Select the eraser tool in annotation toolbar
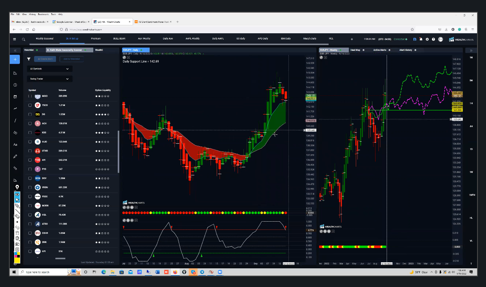 pyautogui.click(x=17, y=216)
